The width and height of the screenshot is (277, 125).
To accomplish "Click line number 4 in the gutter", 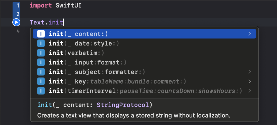I will 18,31.
